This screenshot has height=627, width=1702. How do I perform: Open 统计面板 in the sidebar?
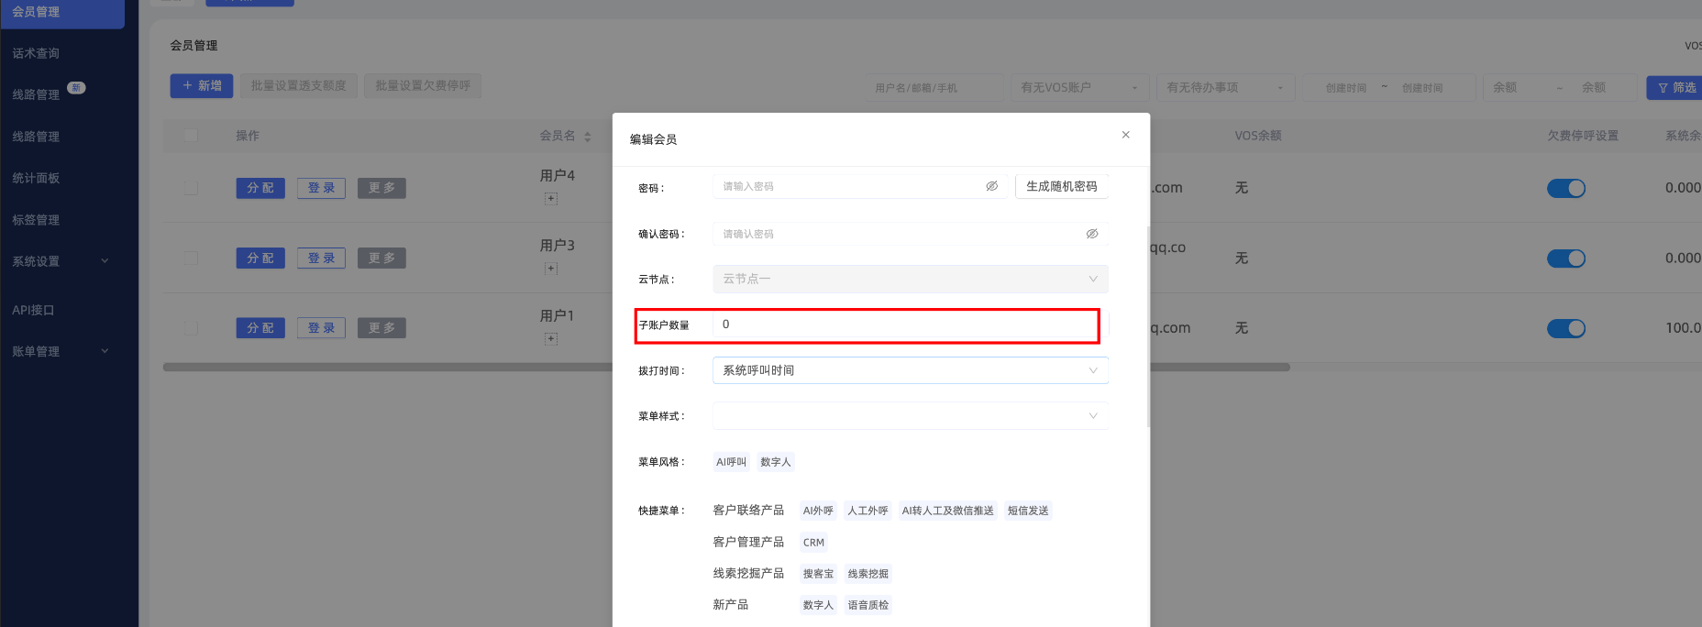click(x=37, y=178)
